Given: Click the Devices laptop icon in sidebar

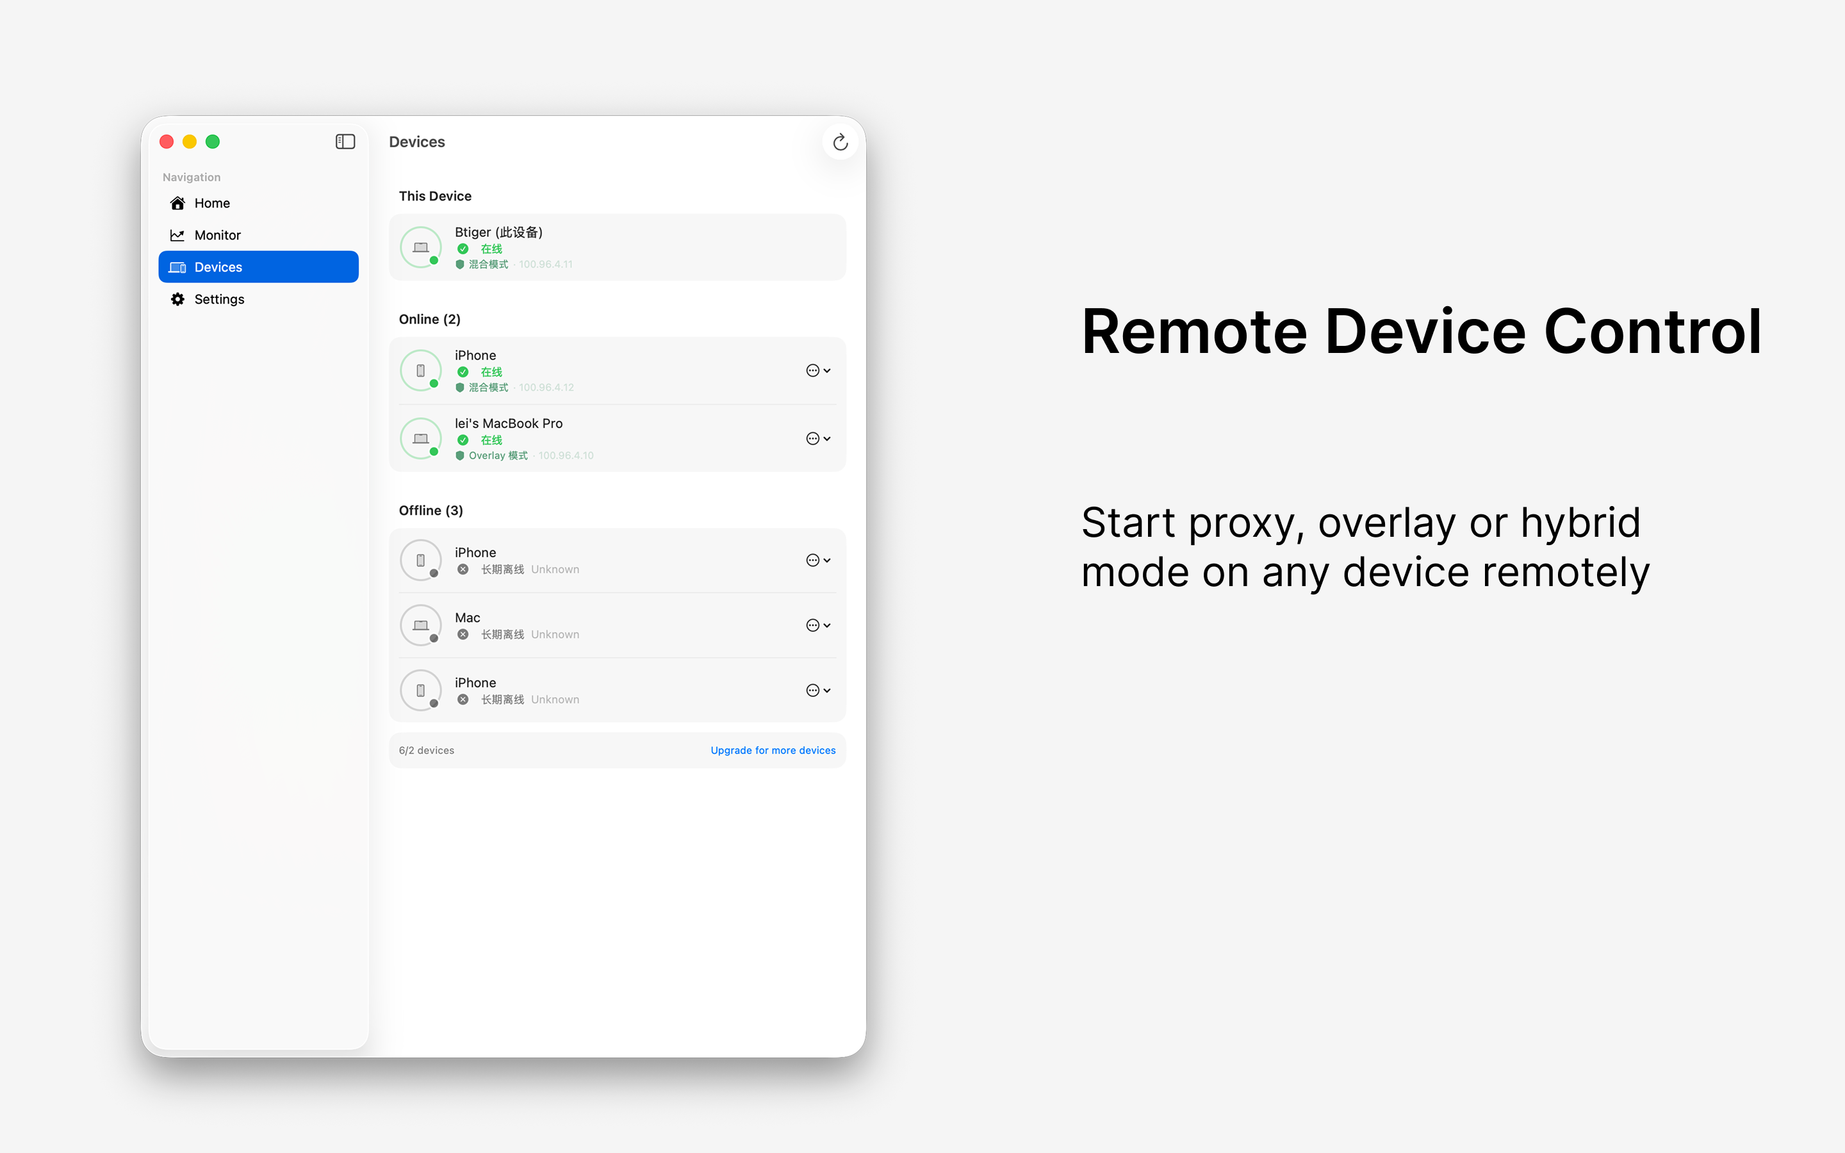Looking at the screenshot, I should (177, 267).
